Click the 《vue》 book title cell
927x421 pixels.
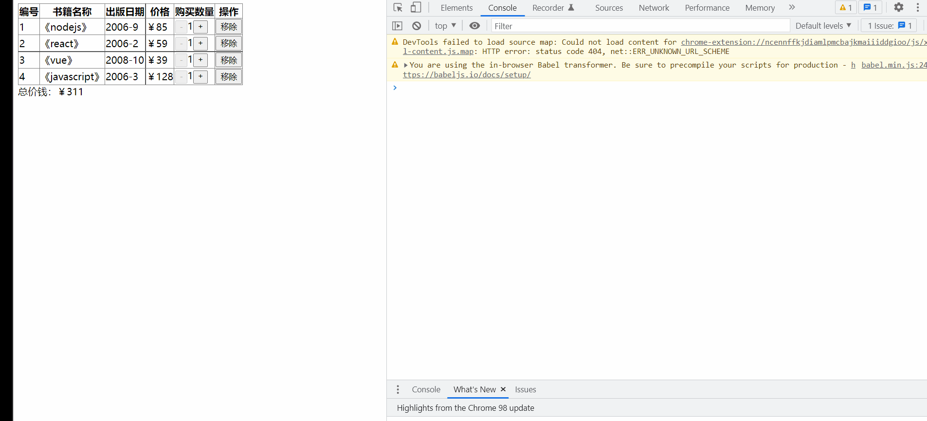[x=72, y=60]
